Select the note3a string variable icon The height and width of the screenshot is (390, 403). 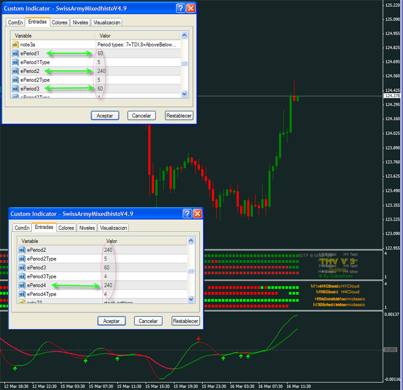(x=15, y=45)
